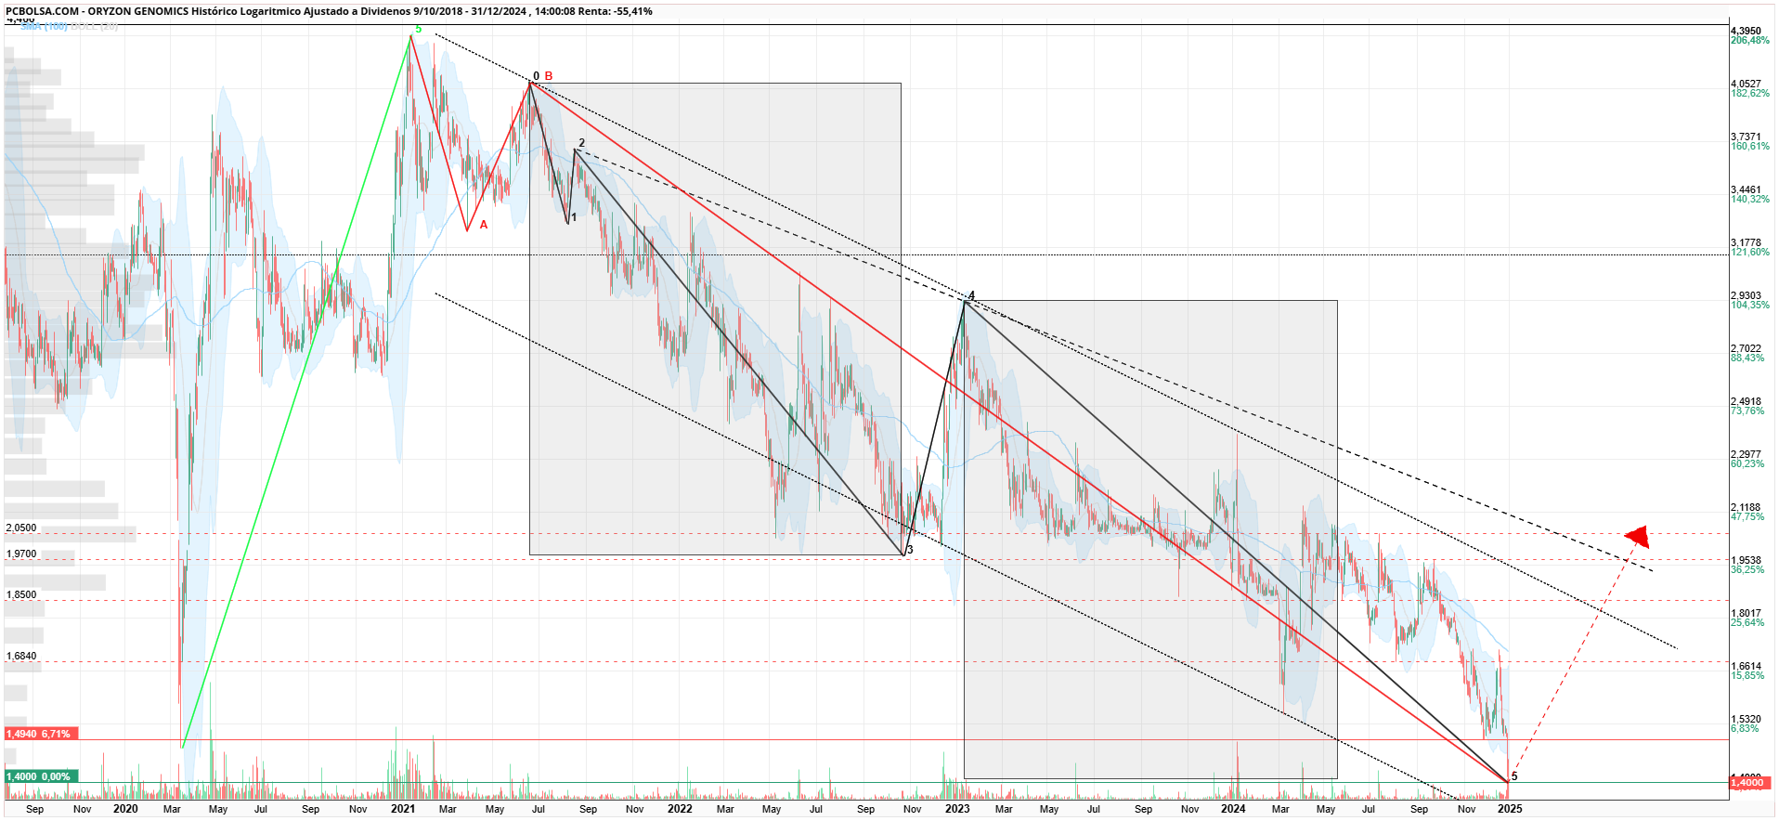Click the 2,1188 price axis label
The width and height of the screenshot is (1779, 821).
[x=1746, y=507]
